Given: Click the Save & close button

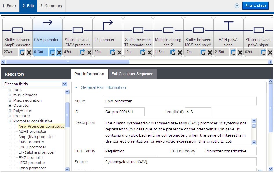Looking at the screenshot, I should tap(255, 6).
